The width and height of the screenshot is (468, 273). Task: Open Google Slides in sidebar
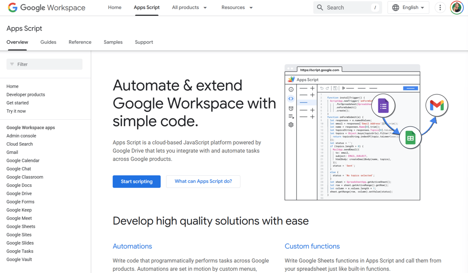(20, 243)
